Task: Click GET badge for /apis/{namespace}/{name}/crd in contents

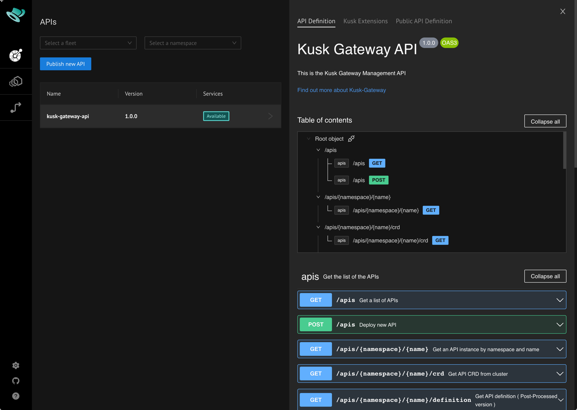Action: click(x=440, y=241)
